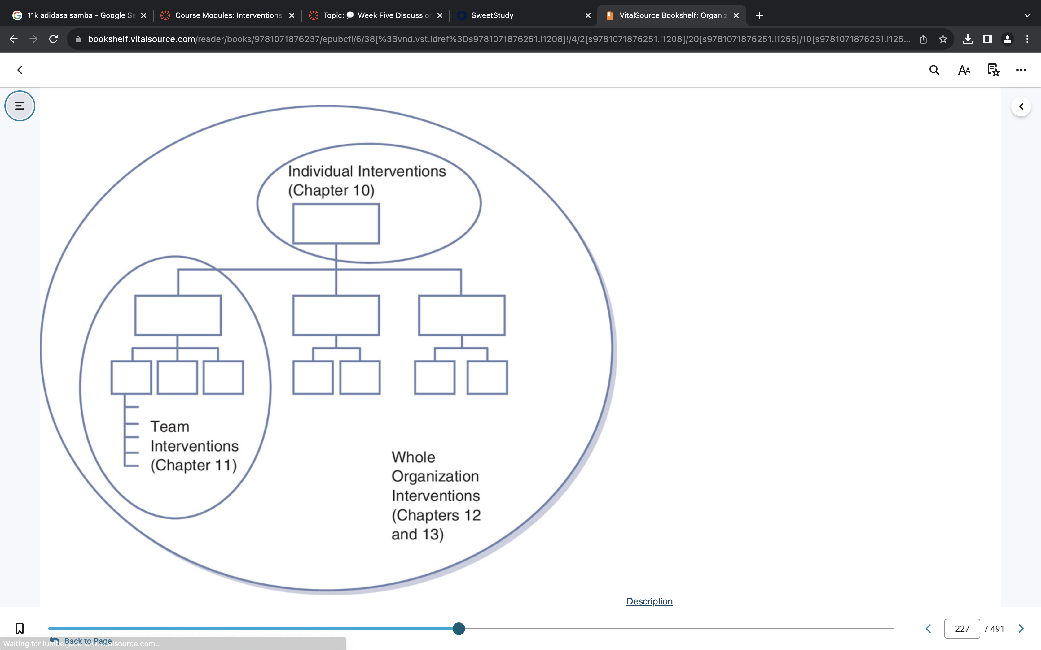The image size is (1041, 650).
Task: Open the reader more-options menu
Action: [x=1021, y=70]
